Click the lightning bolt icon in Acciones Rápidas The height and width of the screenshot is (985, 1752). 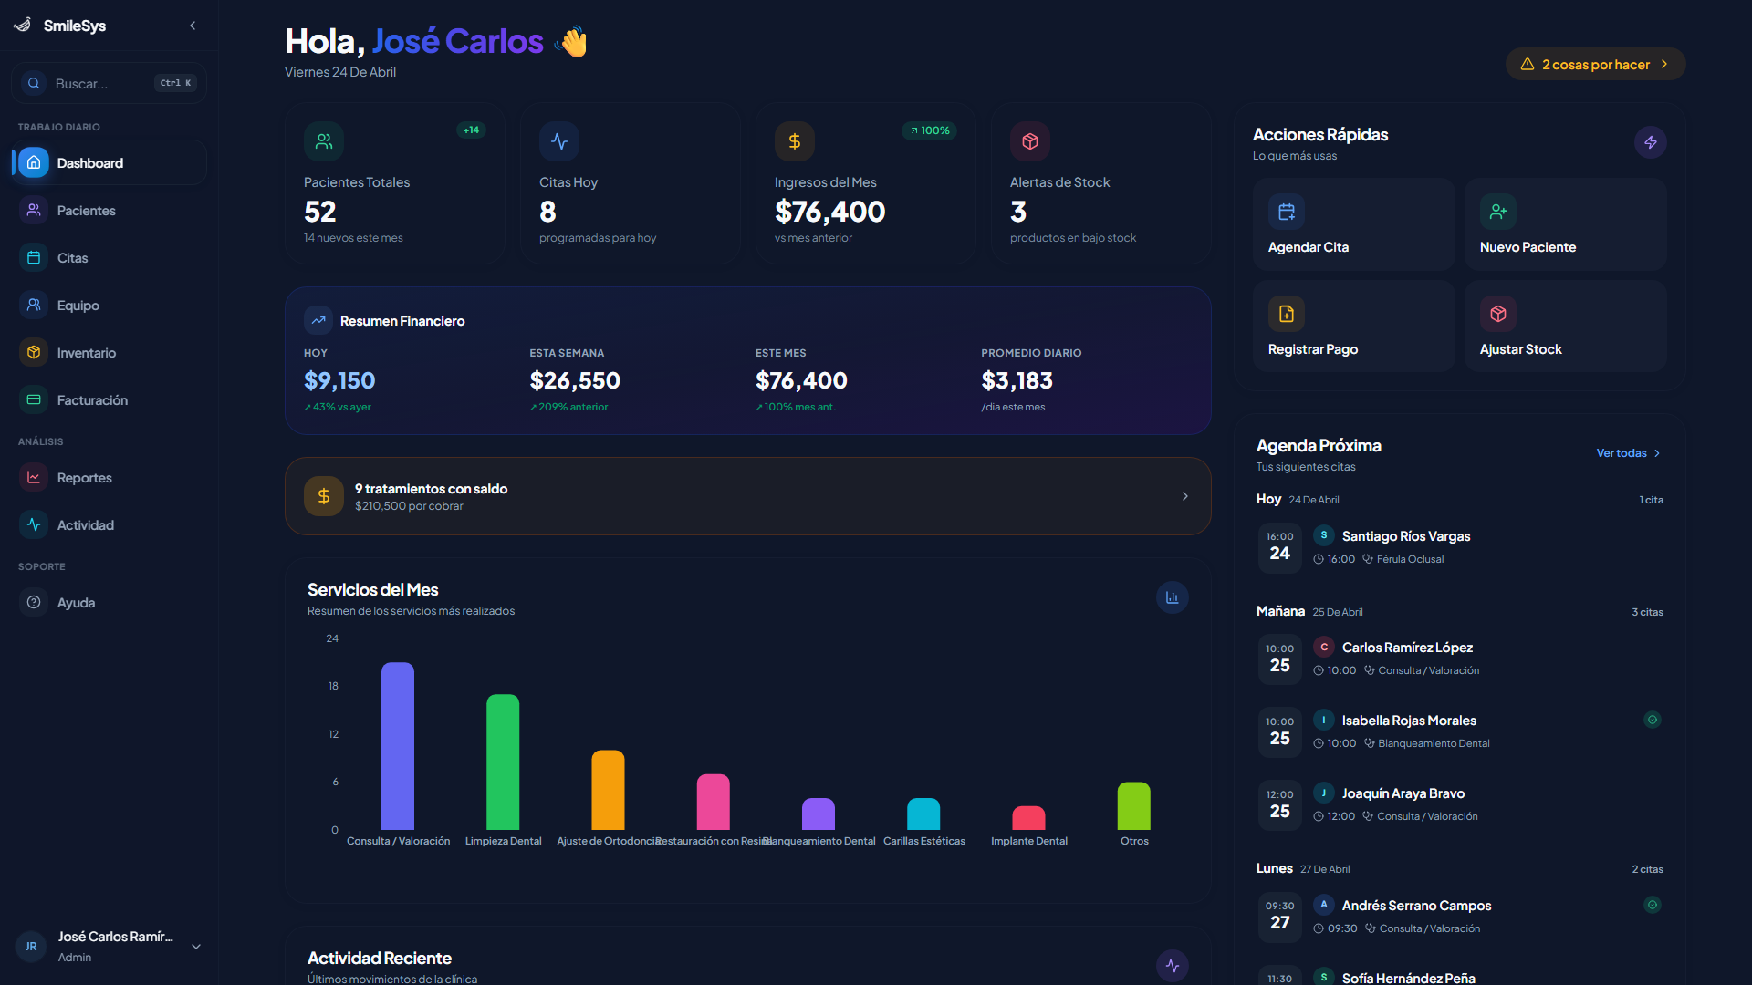point(1650,142)
